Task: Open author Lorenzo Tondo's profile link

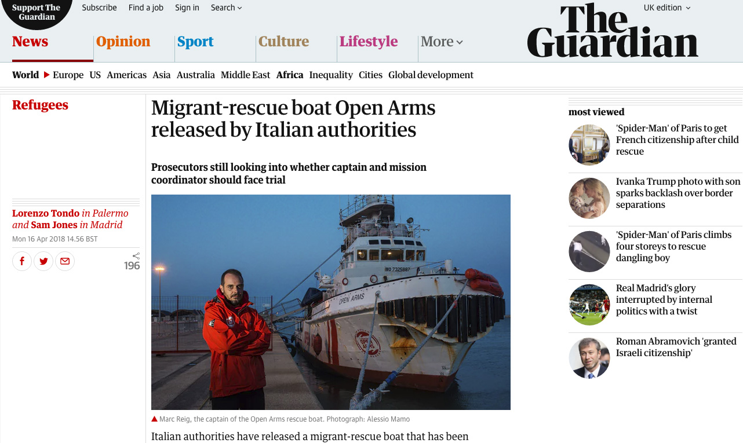Action: coord(46,213)
